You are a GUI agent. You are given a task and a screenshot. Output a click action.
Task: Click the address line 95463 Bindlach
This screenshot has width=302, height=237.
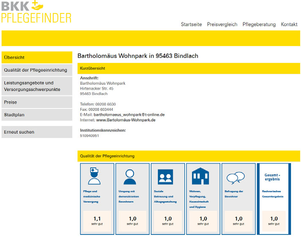coord(94,94)
